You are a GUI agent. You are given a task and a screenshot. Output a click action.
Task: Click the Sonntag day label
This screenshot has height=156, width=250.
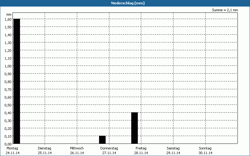pos(205,148)
